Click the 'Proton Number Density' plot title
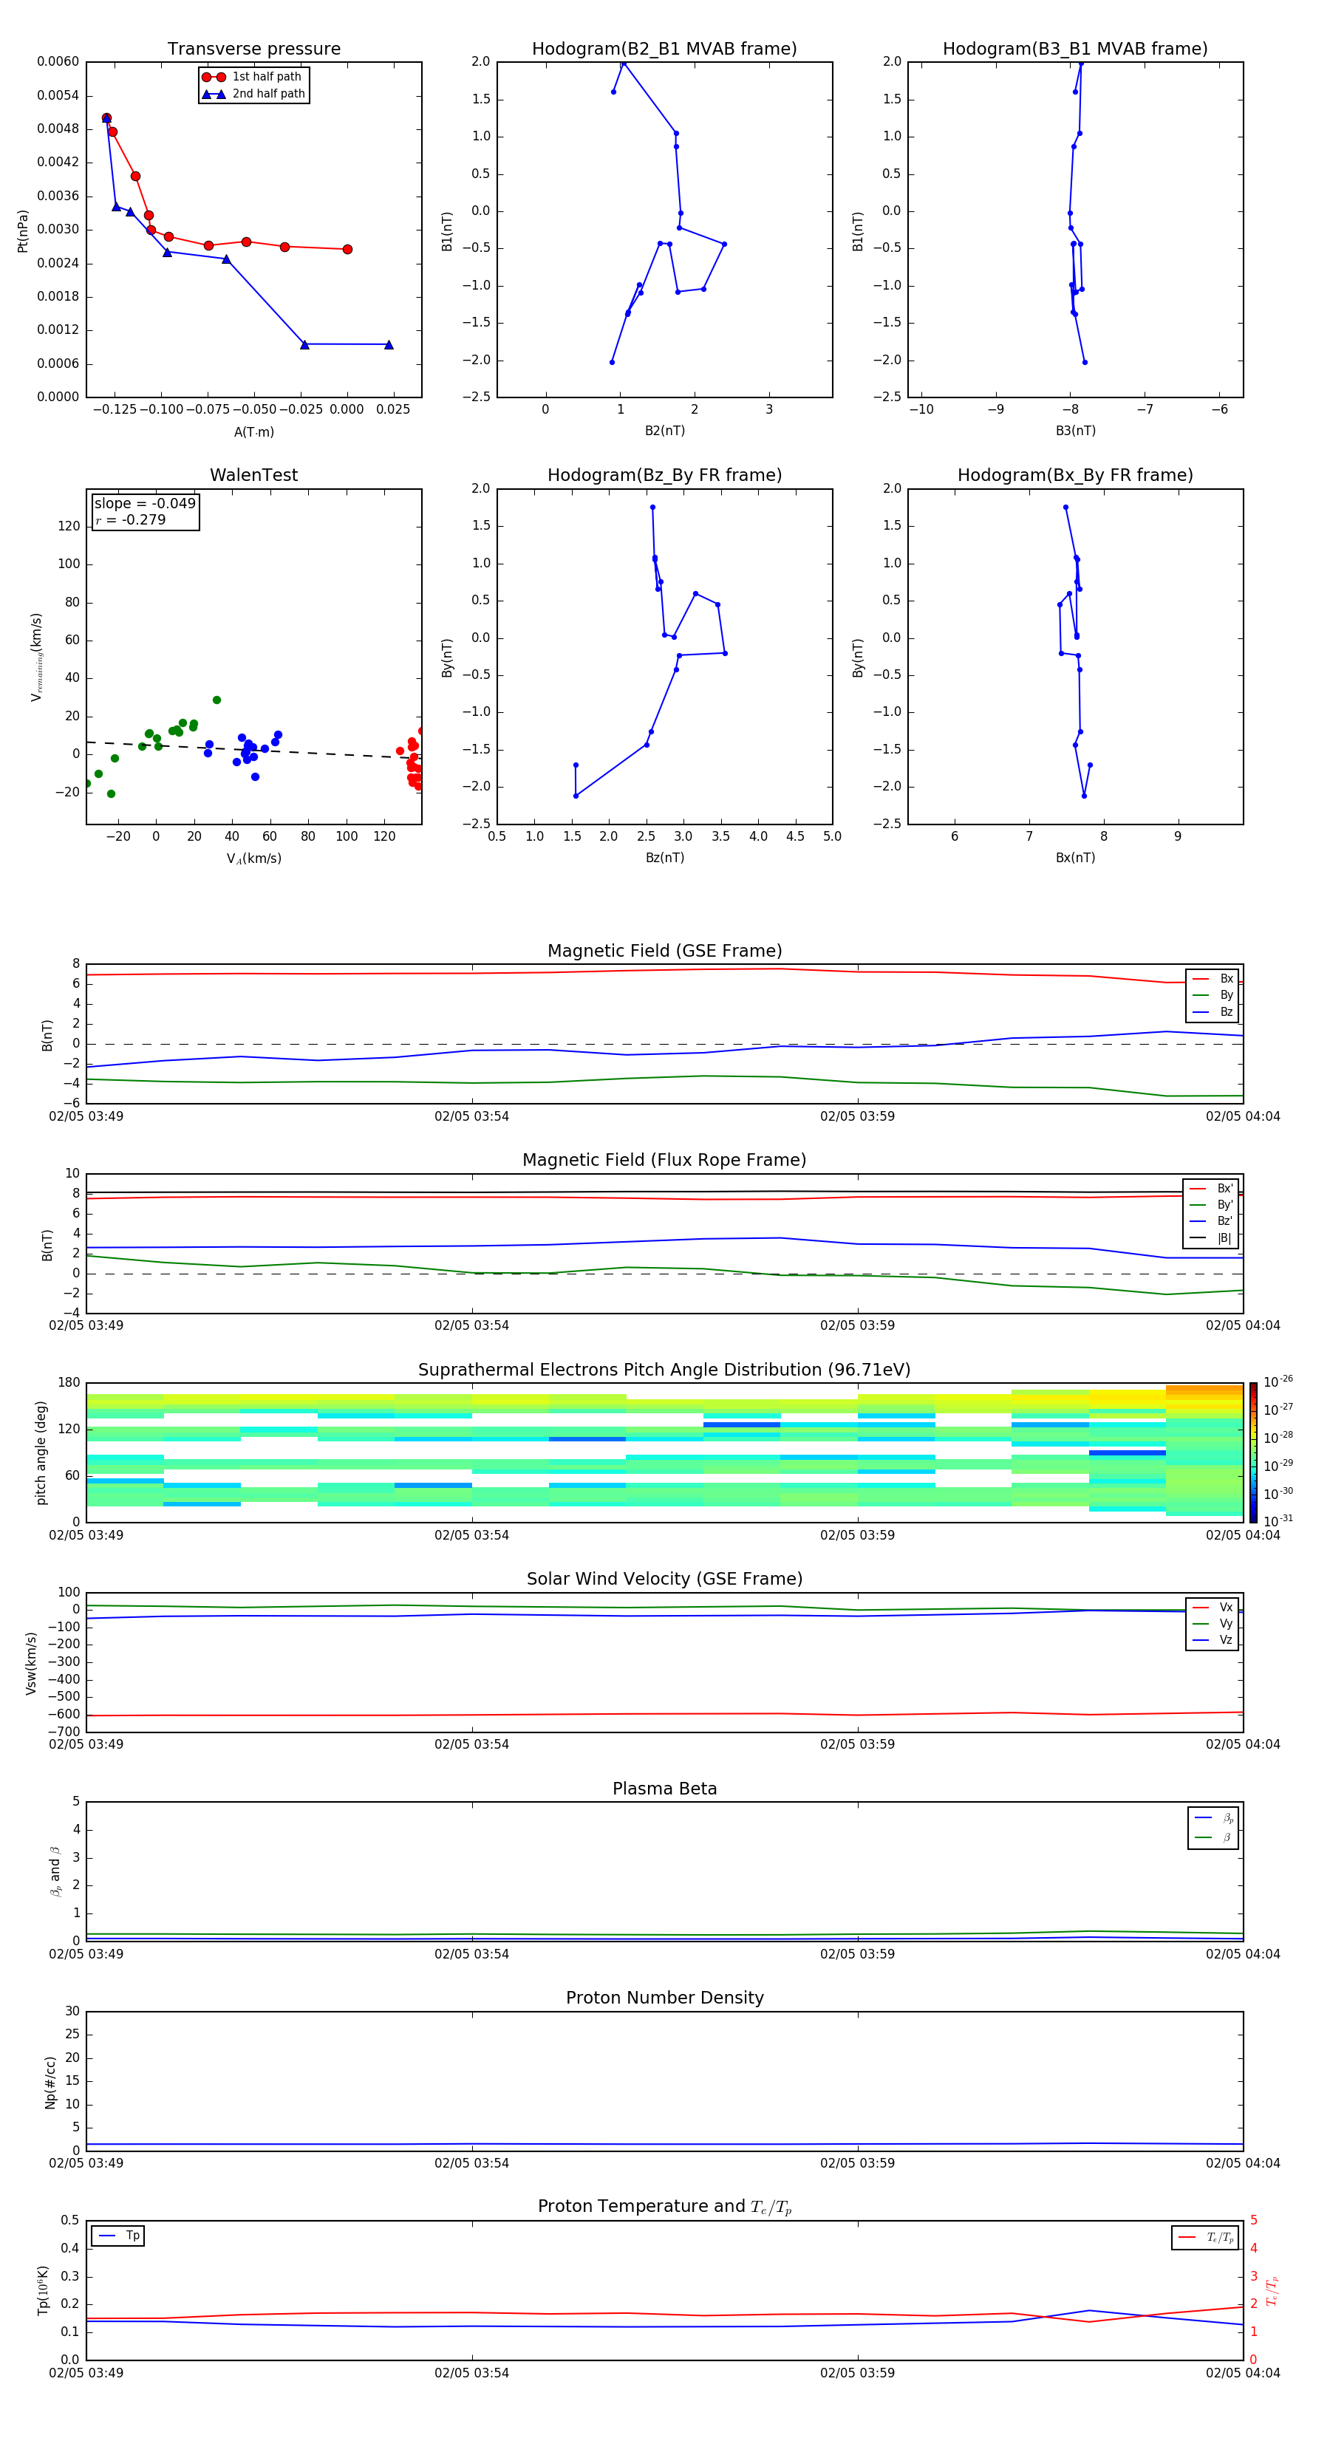1330x2438 pixels. click(664, 1998)
